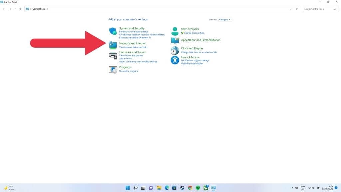
Task: Open weather widget showing 17°C Clear
Action: (x=9, y=188)
